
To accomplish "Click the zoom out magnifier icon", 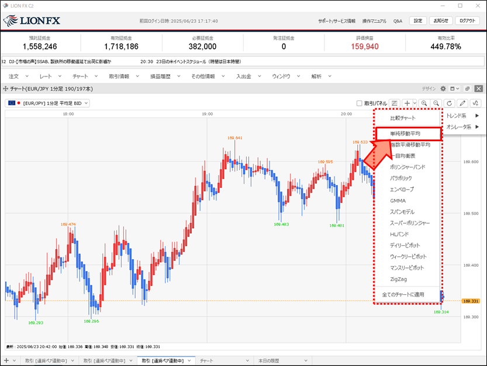I will (x=436, y=103).
